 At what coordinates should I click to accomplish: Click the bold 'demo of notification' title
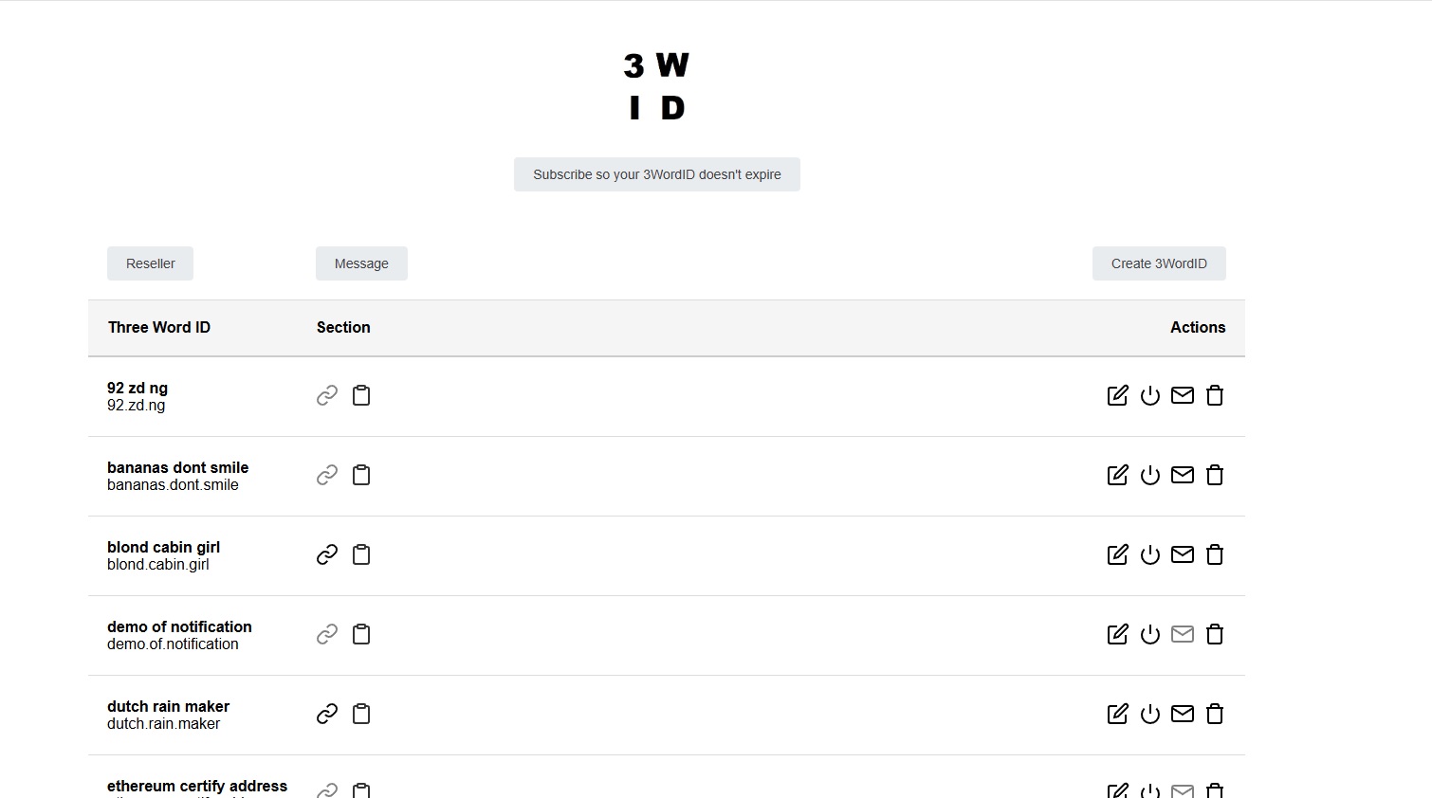(179, 626)
